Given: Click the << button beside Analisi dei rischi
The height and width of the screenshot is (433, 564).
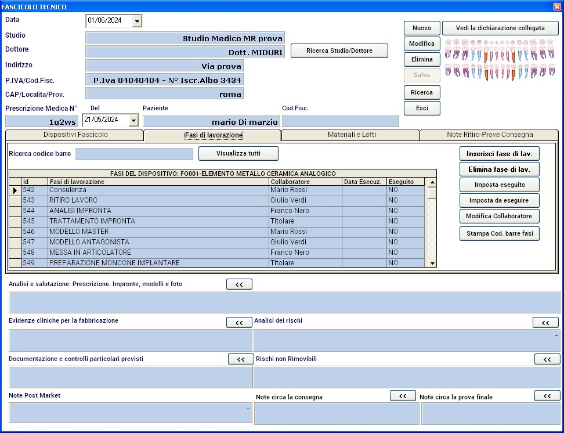Looking at the screenshot, I should pos(545,323).
